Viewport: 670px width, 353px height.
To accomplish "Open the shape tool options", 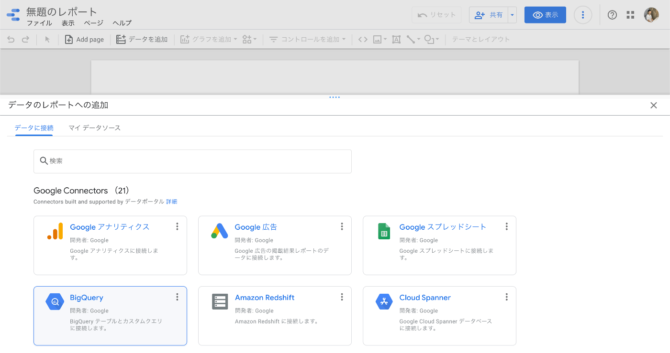I will (432, 40).
